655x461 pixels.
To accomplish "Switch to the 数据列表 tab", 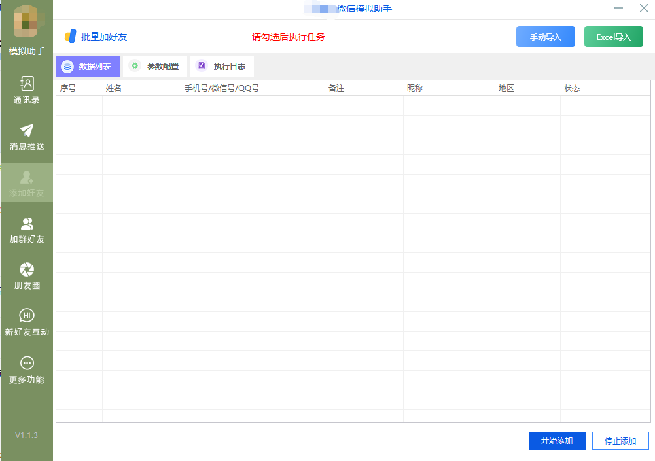I will (x=88, y=67).
